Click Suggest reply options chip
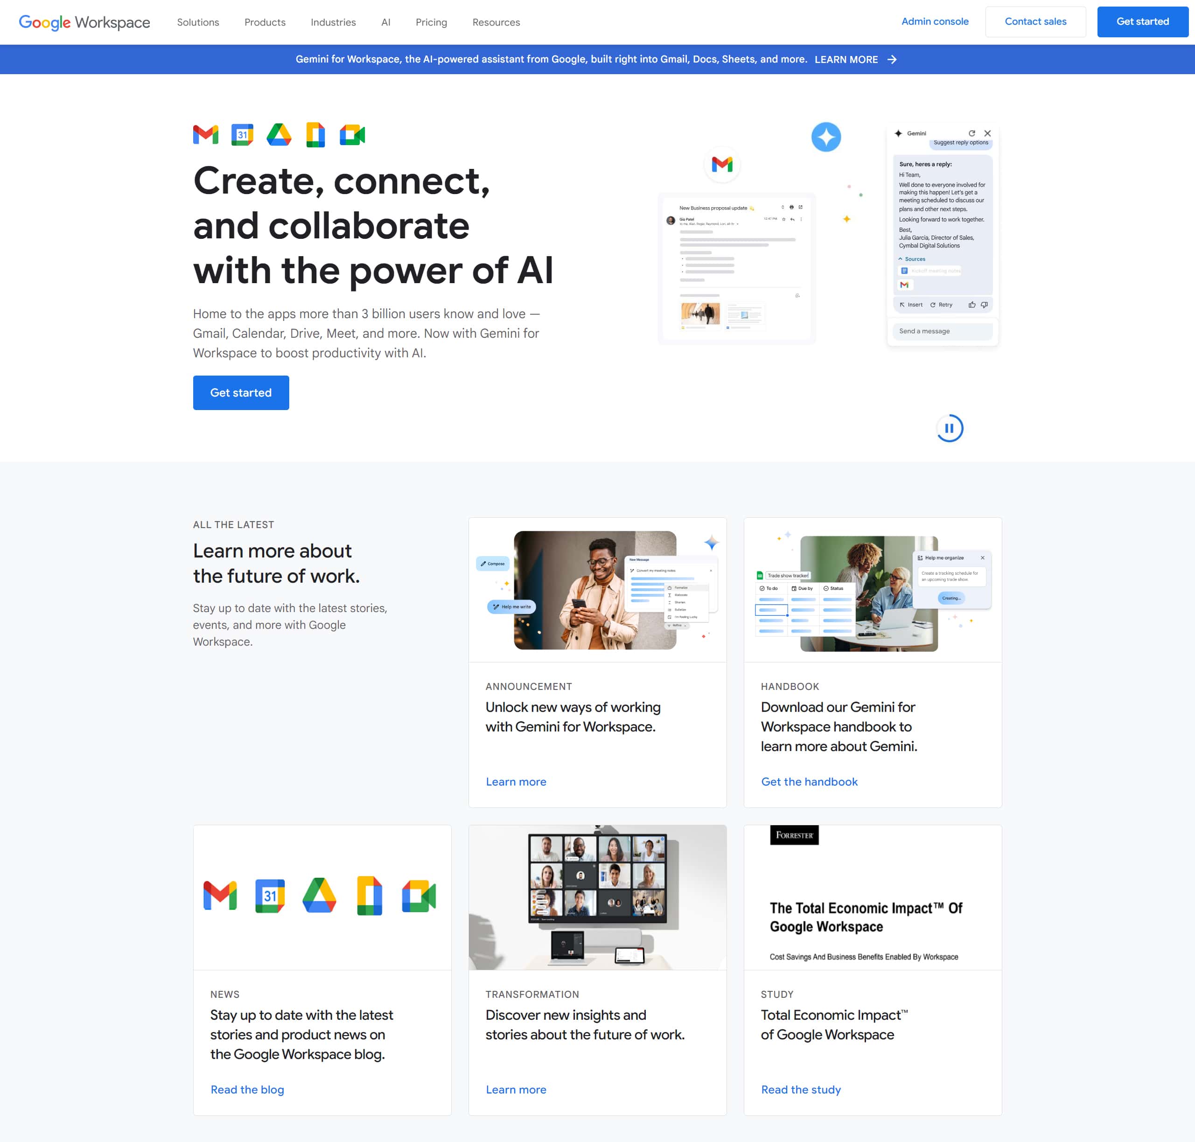This screenshot has width=1195, height=1142. pyautogui.click(x=961, y=143)
